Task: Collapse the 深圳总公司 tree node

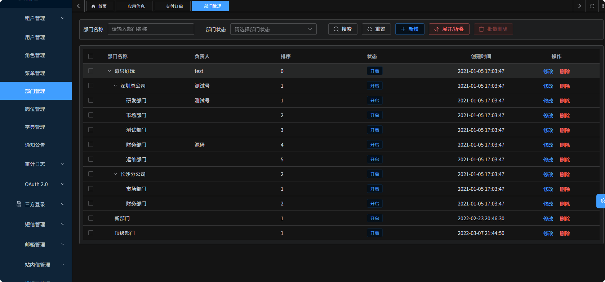Action: click(115, 86)
